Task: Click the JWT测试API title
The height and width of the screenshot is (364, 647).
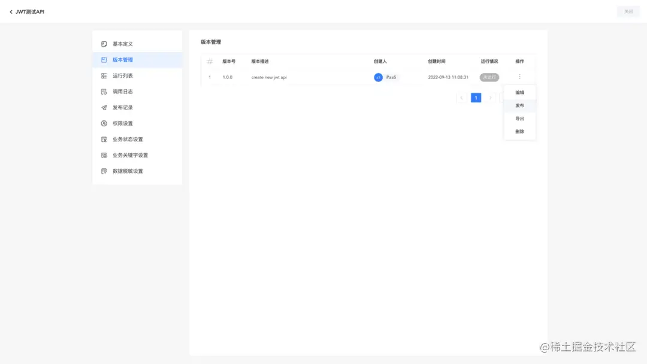Action: [x=30, y=12]
